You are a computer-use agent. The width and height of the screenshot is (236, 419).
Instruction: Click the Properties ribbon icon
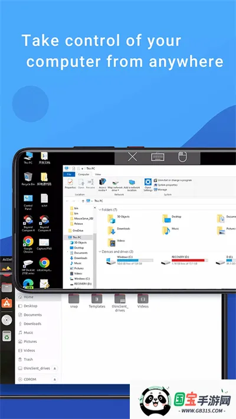pyautogui.click(x=70, y=184)
